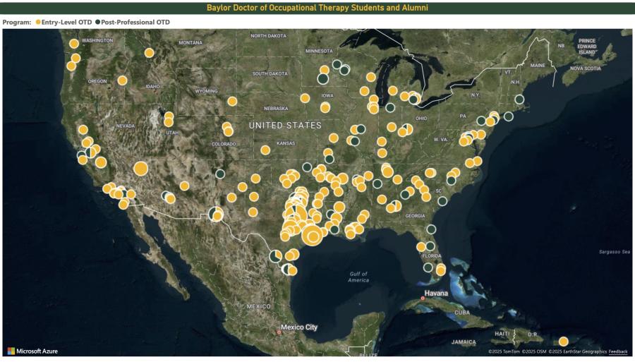The height and width of the screenshot is (362, 635).
Task: Click the COLORADO state label
Action: (224, 144)
